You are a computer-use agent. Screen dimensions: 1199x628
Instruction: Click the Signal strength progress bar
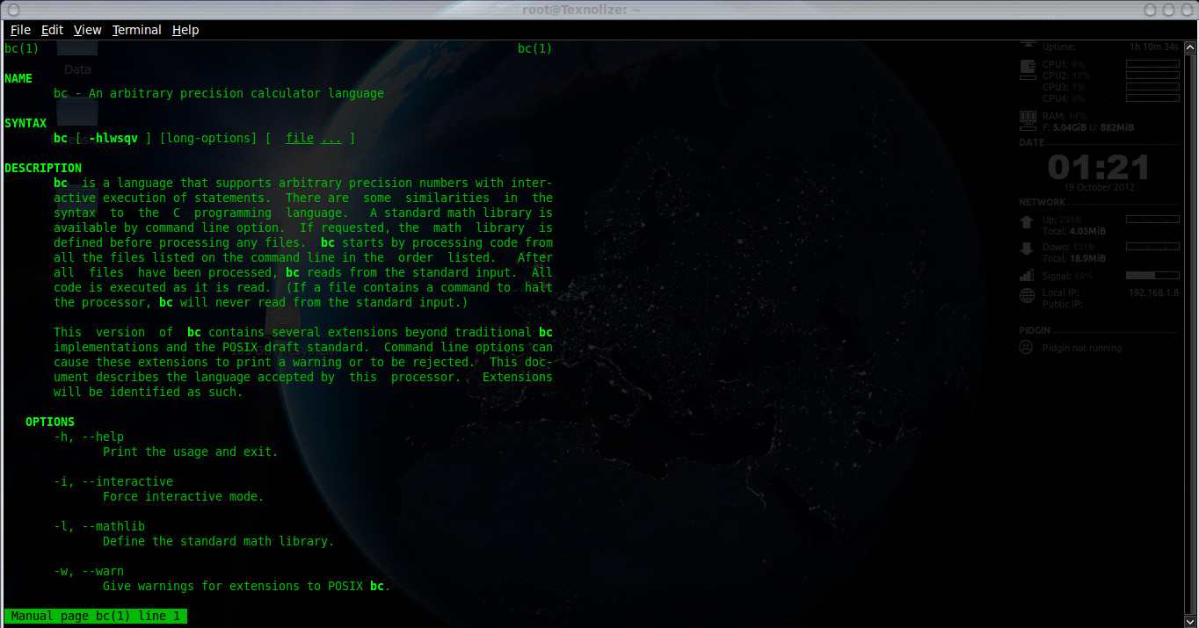[x=1152, y=276]
